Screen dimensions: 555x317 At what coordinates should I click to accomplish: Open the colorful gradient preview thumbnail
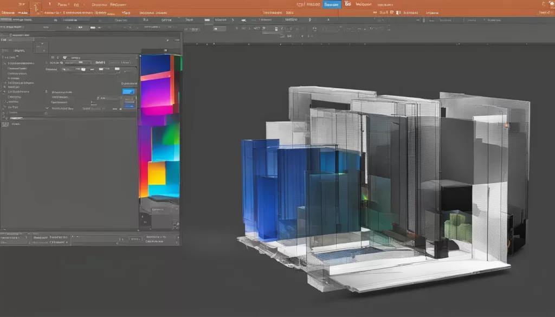point(160,126)
